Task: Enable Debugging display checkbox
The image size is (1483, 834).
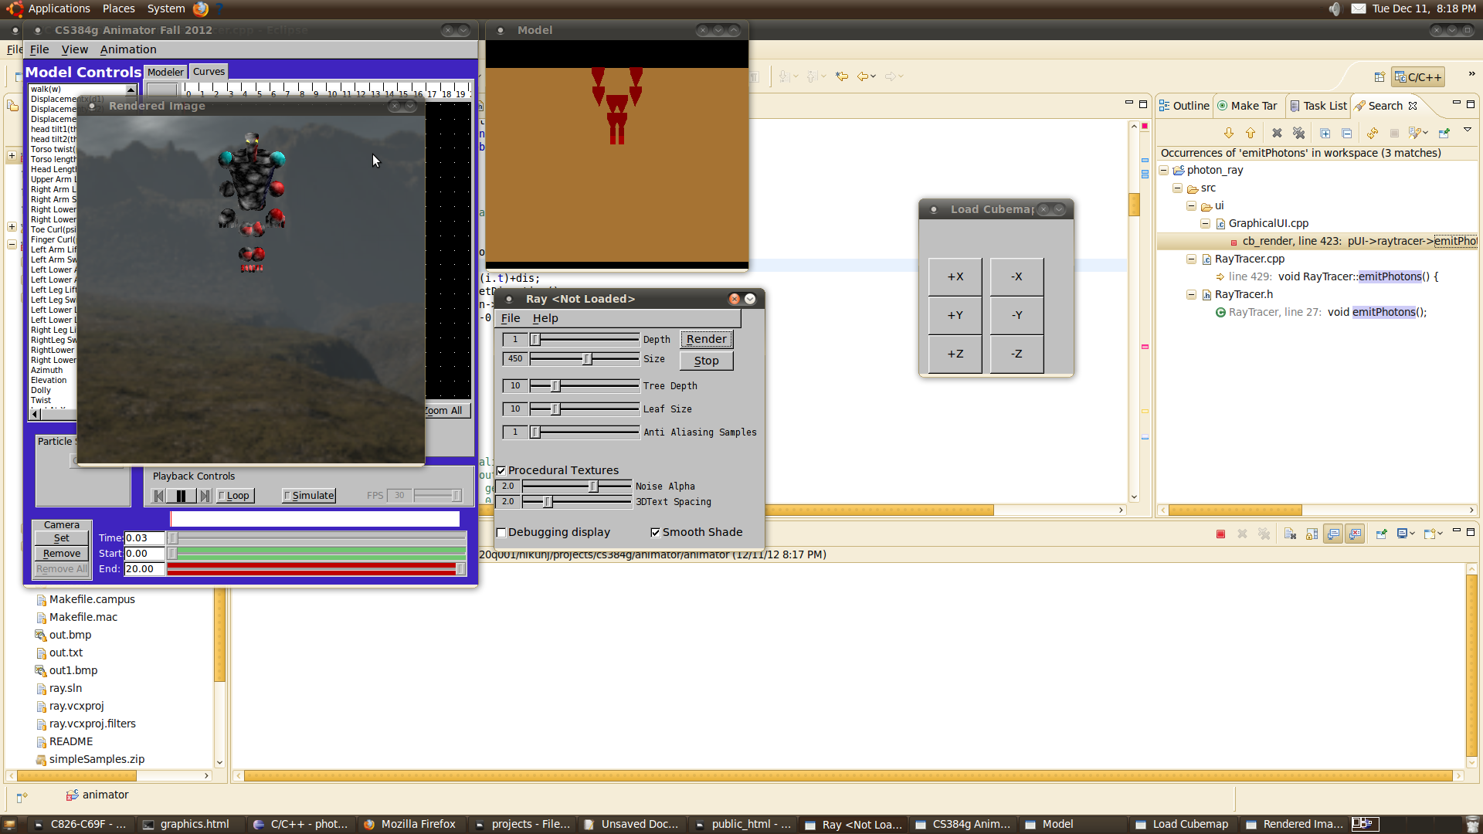Action: [501, 532]
